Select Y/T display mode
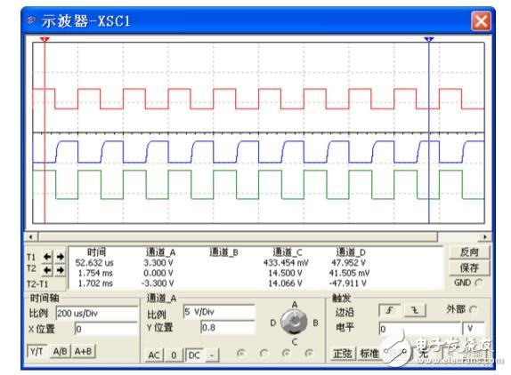Image resolution: width=511 pixels, height=375 pixels. tap(36, 351)
